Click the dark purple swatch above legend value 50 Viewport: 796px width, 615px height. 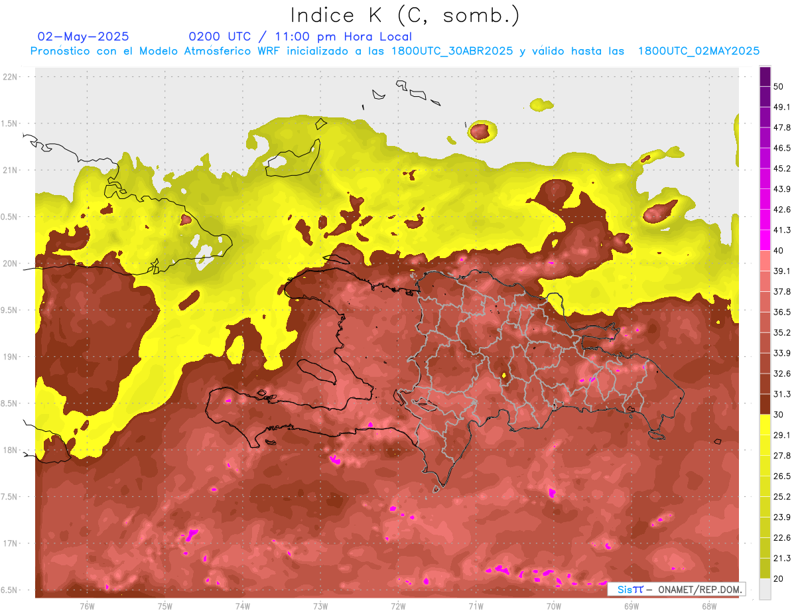(x=765, y=76)
